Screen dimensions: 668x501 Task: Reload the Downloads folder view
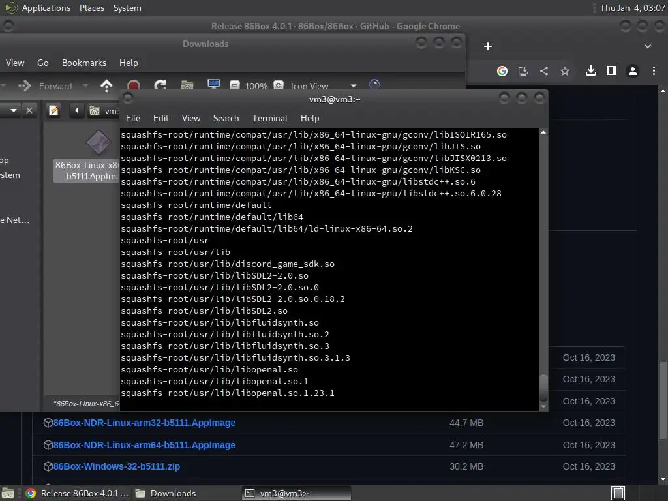pyautogui.click(x=160, y=85)
